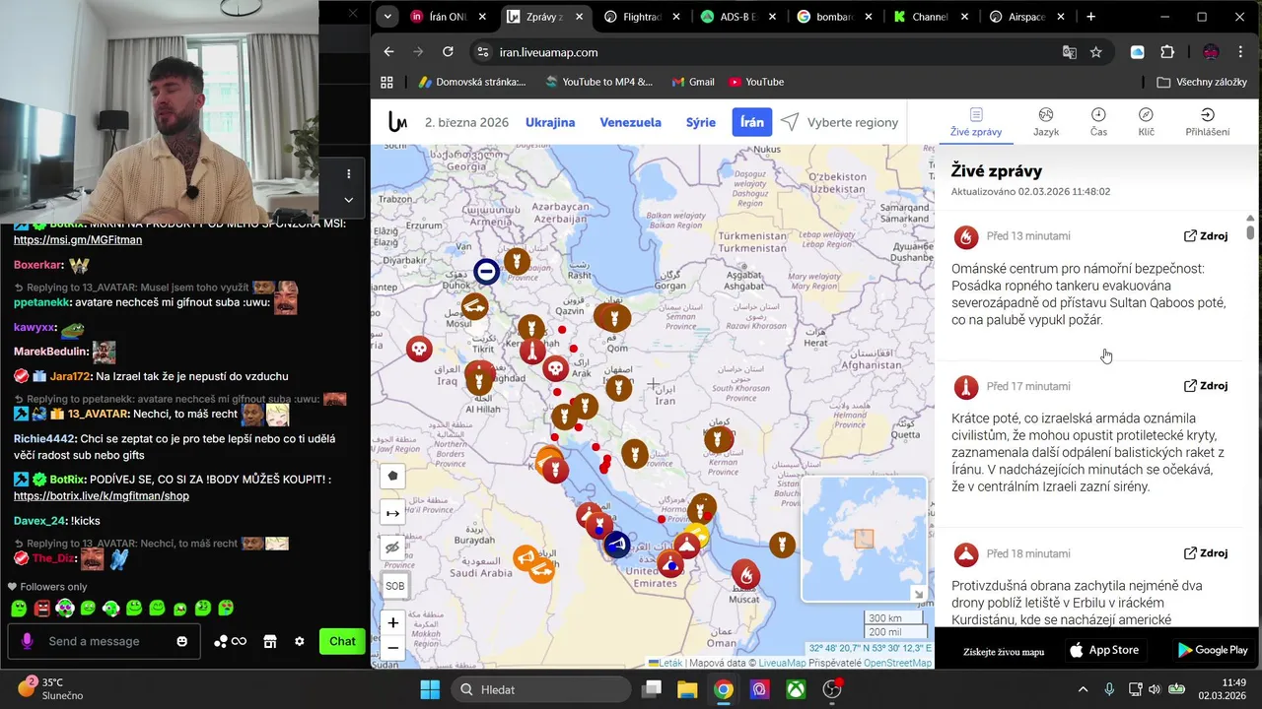Click the translate page icon

(1069, 52)
